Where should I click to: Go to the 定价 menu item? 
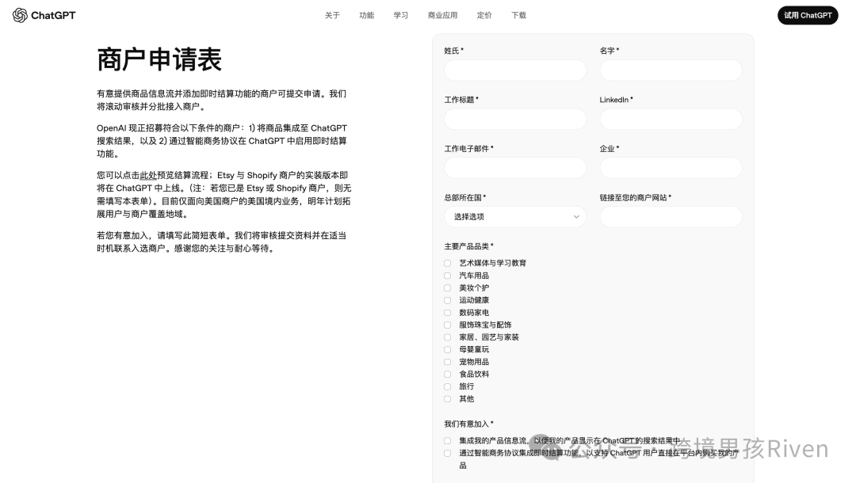[484, 15]
